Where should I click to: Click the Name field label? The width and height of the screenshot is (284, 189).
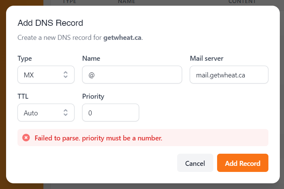91,58
